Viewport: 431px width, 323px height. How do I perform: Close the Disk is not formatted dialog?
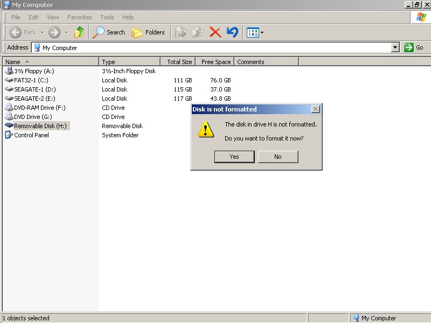[316, 109]
